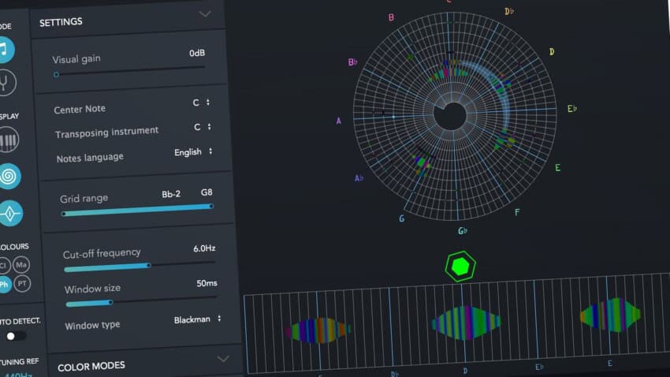Click the Visual gain slider handle
Screen dimensions: 670x377
coord(57,74)
